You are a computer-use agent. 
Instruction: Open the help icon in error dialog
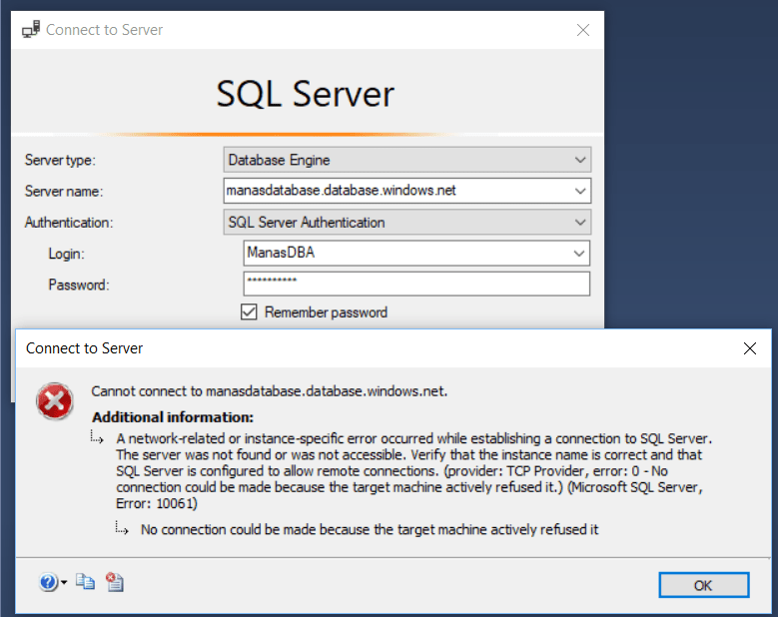(x=48, y=582)
